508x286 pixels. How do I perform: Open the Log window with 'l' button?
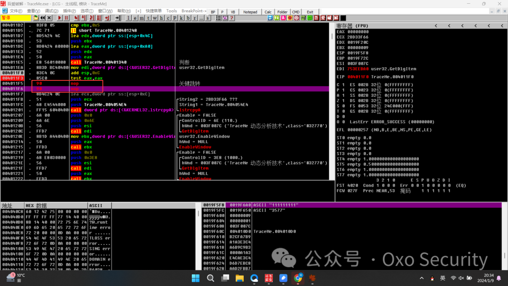128,18
